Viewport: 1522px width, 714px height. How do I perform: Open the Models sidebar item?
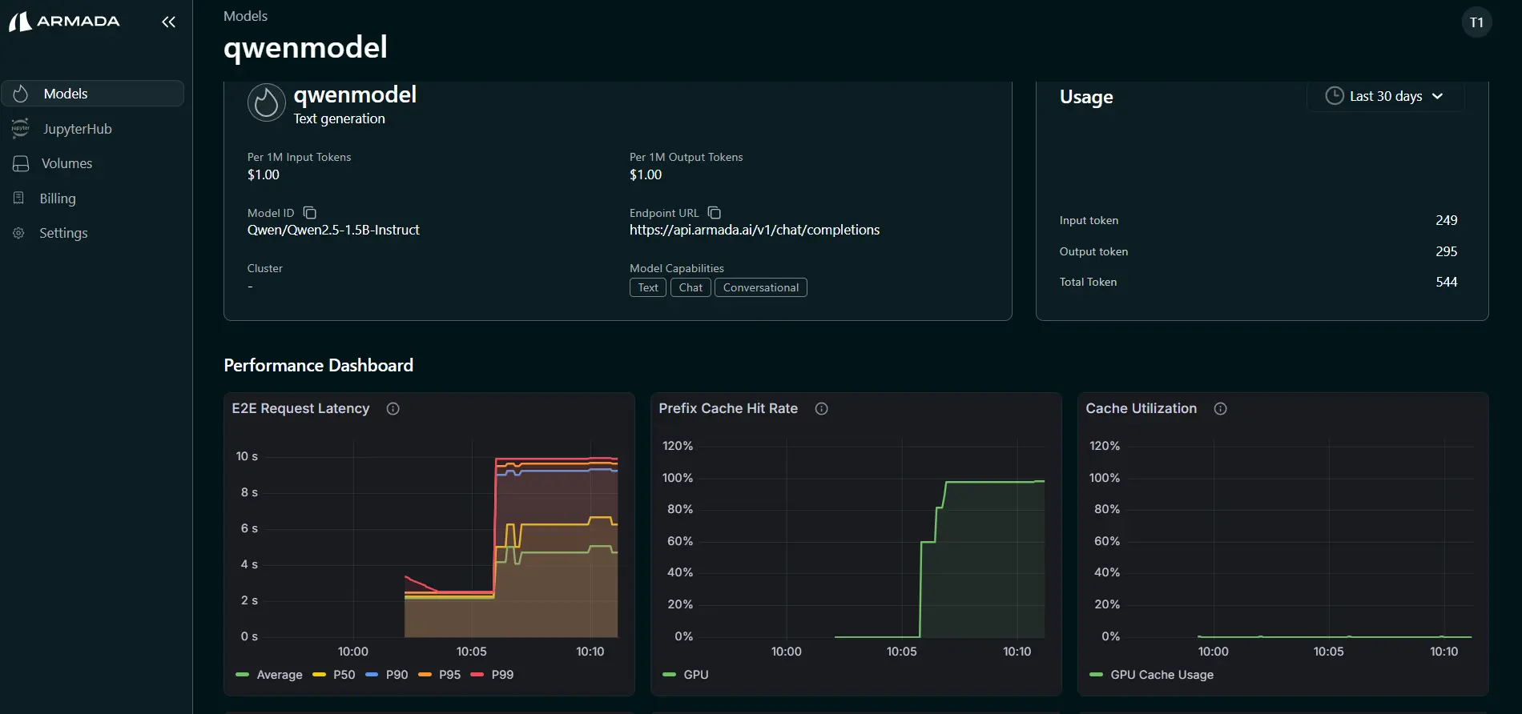point(93,94)
